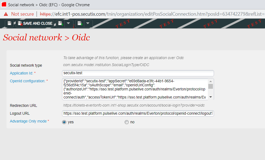Image resolution: width=265 pixels, height=160 pixels.
Task: Click into the Logout URL field
Action: click(x=138, y=113)
